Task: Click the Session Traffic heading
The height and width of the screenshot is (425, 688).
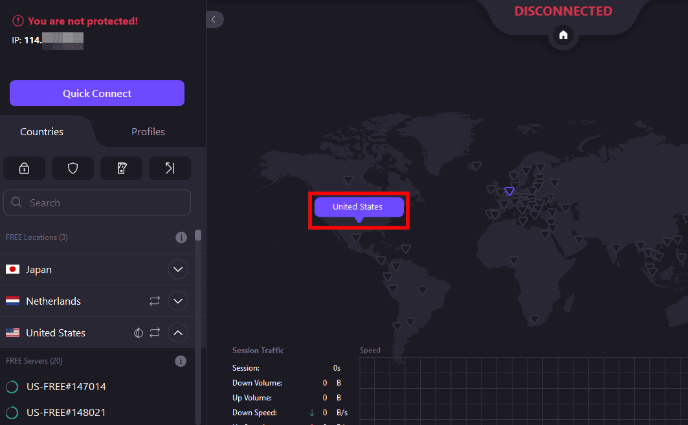Action: (258, 351)
